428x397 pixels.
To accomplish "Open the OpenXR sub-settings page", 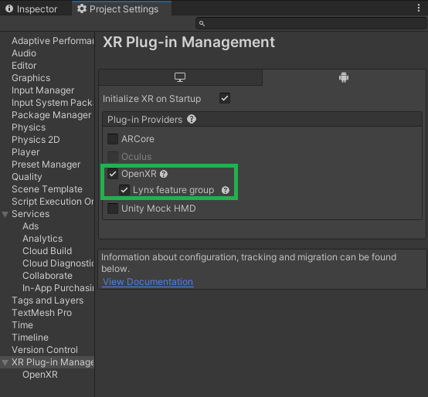I will 40,375.
